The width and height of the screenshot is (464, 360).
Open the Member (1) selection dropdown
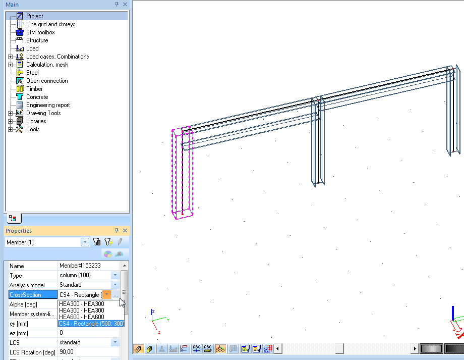click(85, 242)
